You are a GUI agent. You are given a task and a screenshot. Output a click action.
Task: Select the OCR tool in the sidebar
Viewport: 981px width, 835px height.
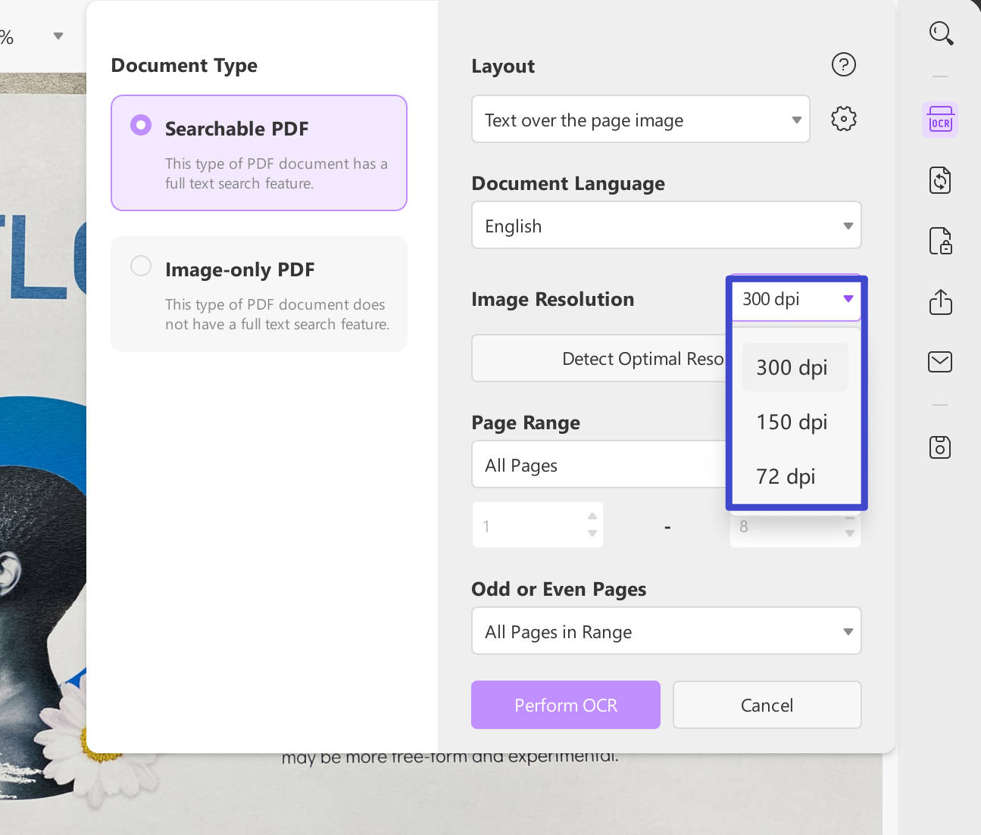[939, 119]
